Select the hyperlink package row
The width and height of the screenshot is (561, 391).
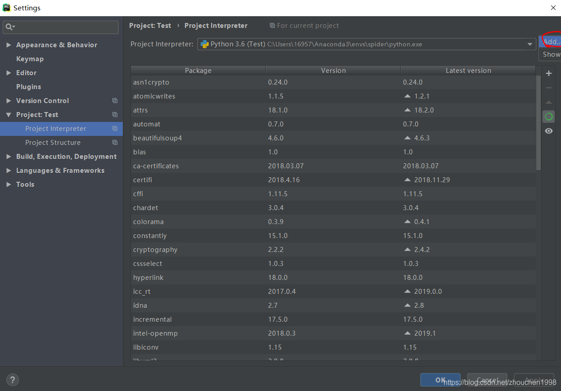[333, 278]
